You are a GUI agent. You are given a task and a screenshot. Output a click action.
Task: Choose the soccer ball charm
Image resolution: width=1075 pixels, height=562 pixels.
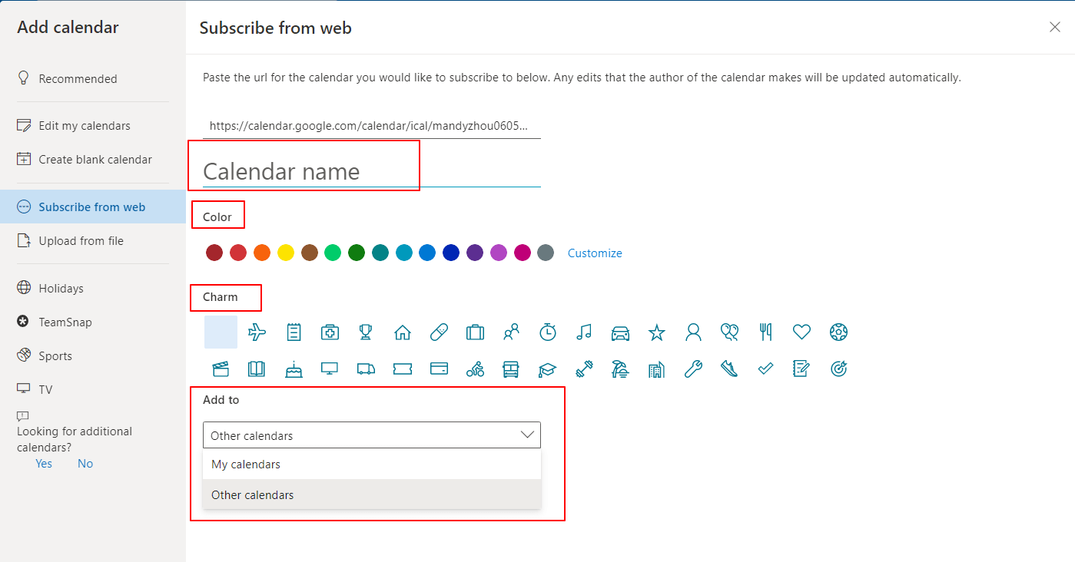[838, 332]
